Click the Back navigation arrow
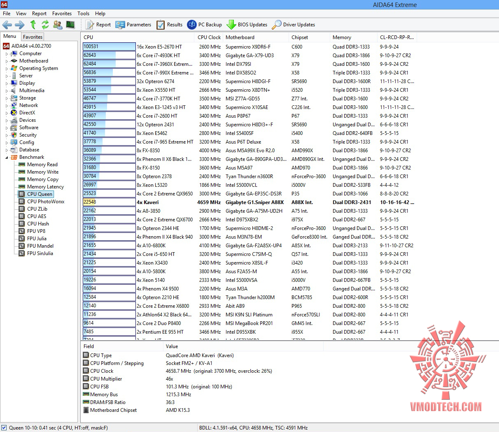499x432 pixels. [x=7, y=25]
